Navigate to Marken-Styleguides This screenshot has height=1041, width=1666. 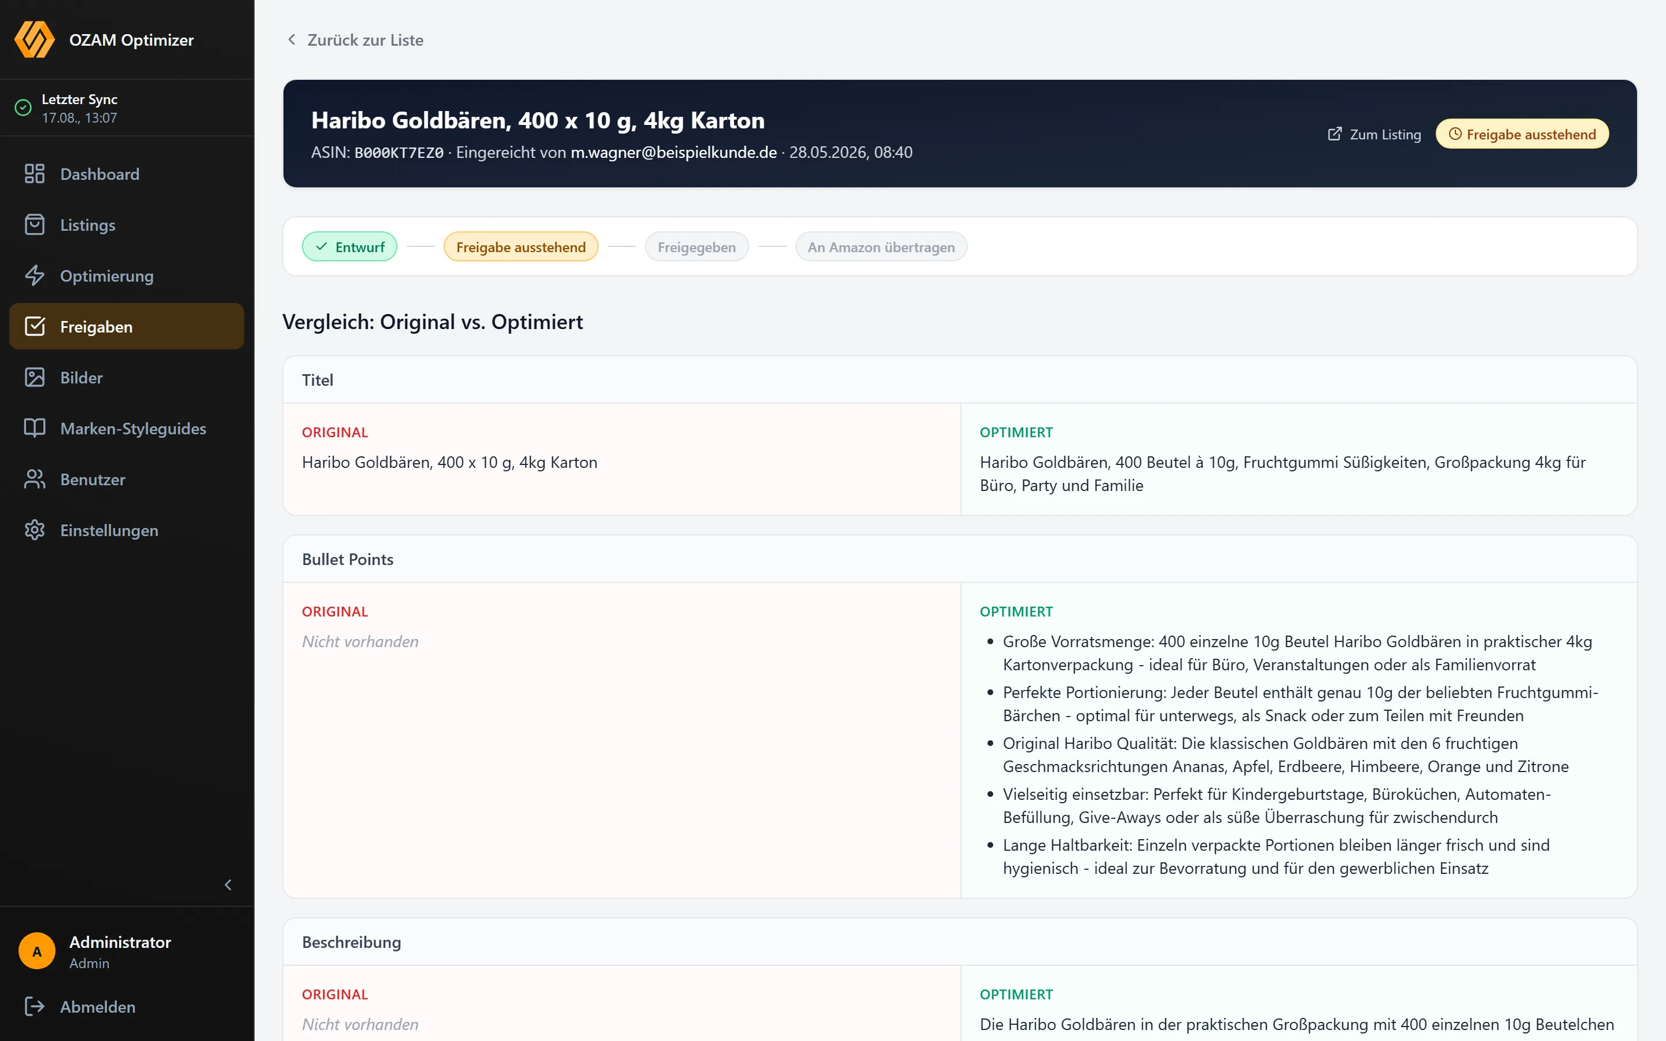pos(127,428)
